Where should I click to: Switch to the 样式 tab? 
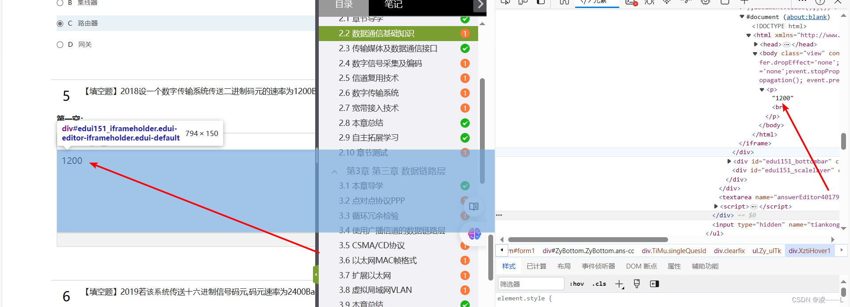(x=509, y=266)
